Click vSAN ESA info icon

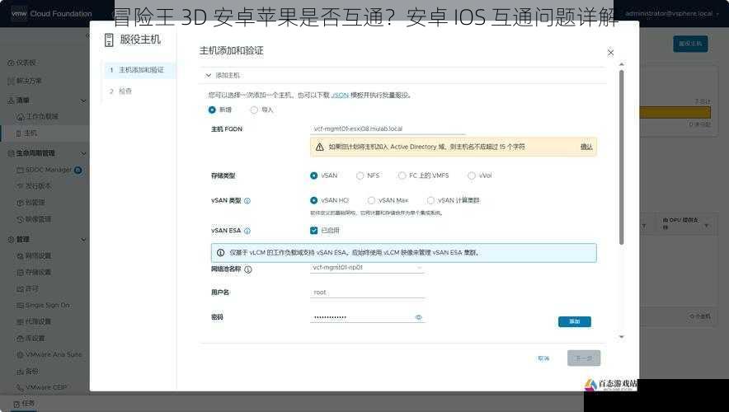point(247,231)
